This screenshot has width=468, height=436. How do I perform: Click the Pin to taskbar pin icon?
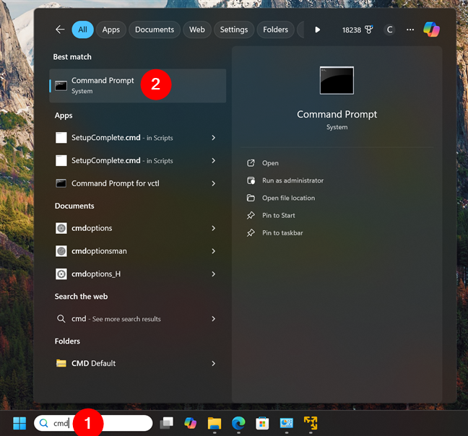[251, 233]
